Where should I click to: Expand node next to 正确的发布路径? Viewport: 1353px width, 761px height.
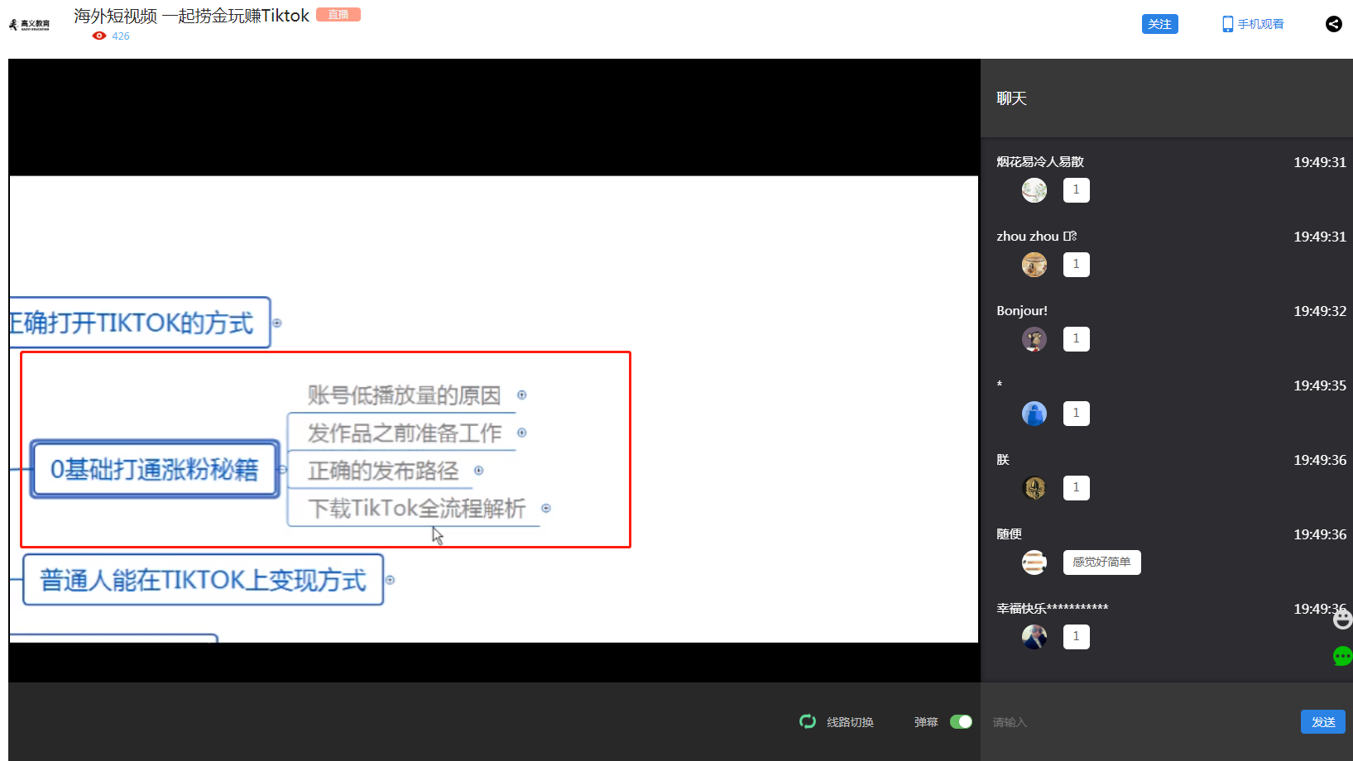pos(478,471)
